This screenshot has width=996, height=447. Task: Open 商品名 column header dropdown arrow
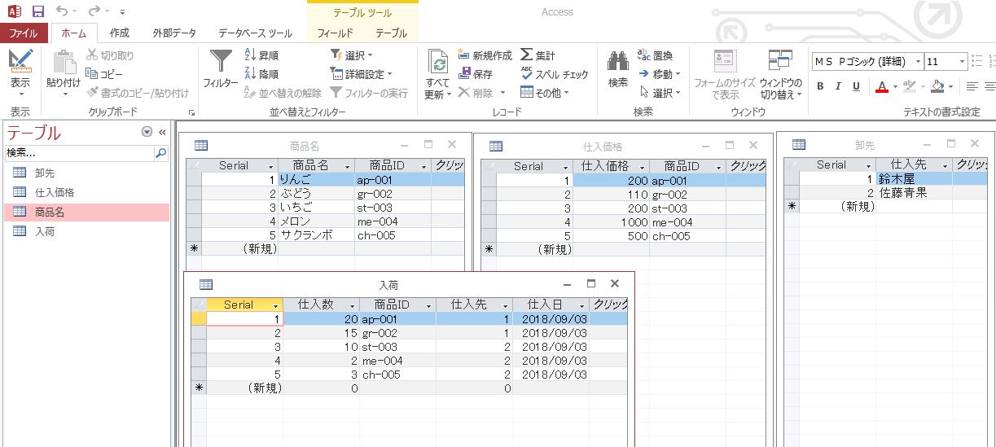(x=348, y=166)
